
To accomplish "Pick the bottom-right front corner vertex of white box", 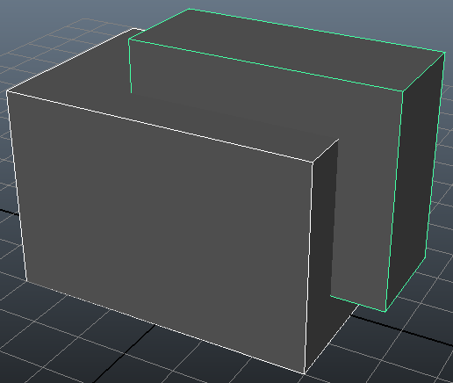I will (x=305, y=374).
